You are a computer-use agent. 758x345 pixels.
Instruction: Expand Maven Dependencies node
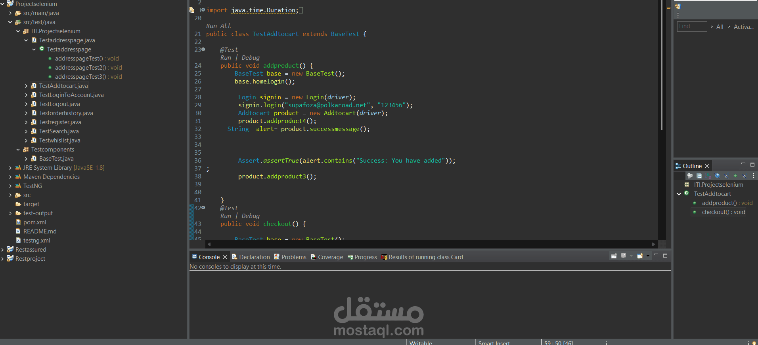click(10, 177)
